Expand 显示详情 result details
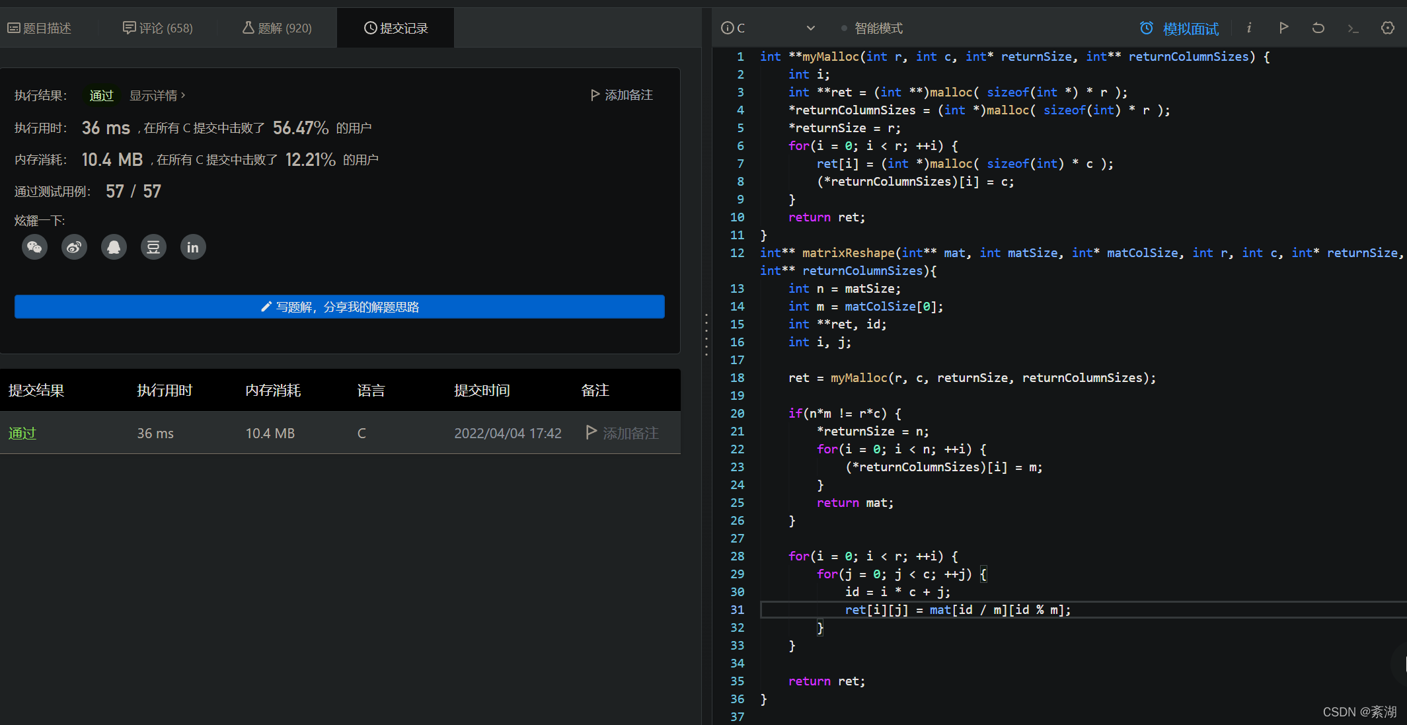Screen dimensions: 1407x725 pos(157,95)
